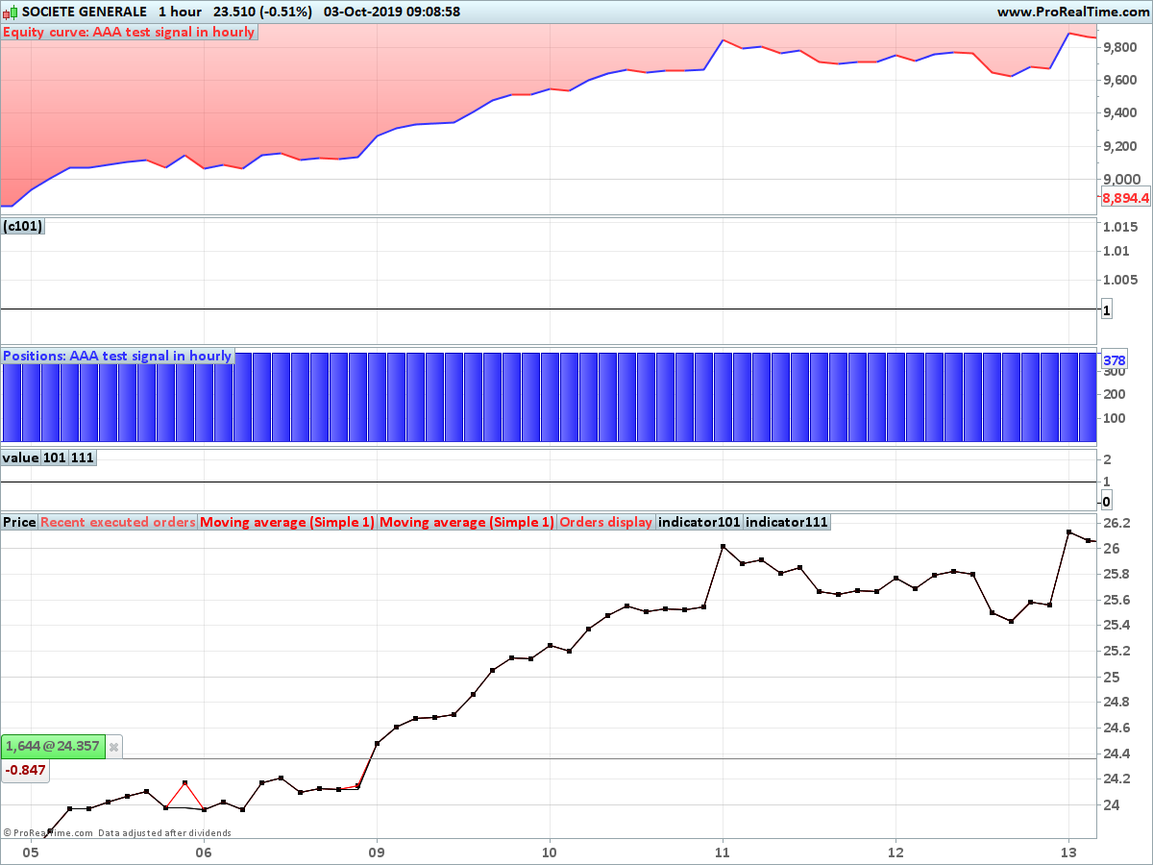Open the Positions AAA test signal label
Viewport: 1153px width, 865px height.
tap(117, 356)
